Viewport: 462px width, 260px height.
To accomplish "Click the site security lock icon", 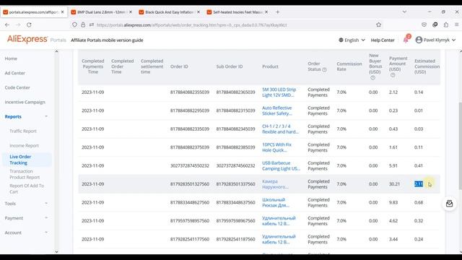I will pos(83,25).
